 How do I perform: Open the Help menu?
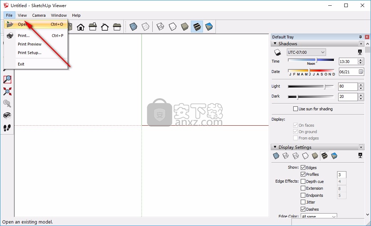coord(76,15)
